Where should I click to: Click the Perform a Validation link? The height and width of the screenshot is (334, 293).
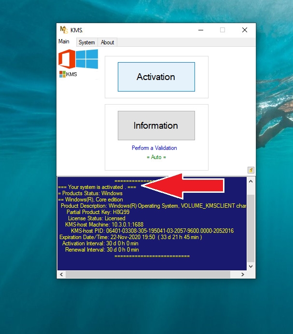coord(154,148)
